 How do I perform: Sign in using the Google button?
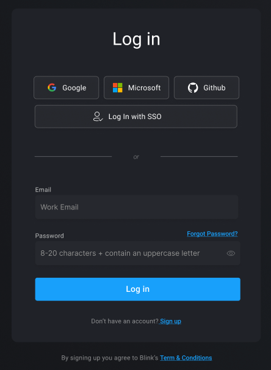point(67,87)
